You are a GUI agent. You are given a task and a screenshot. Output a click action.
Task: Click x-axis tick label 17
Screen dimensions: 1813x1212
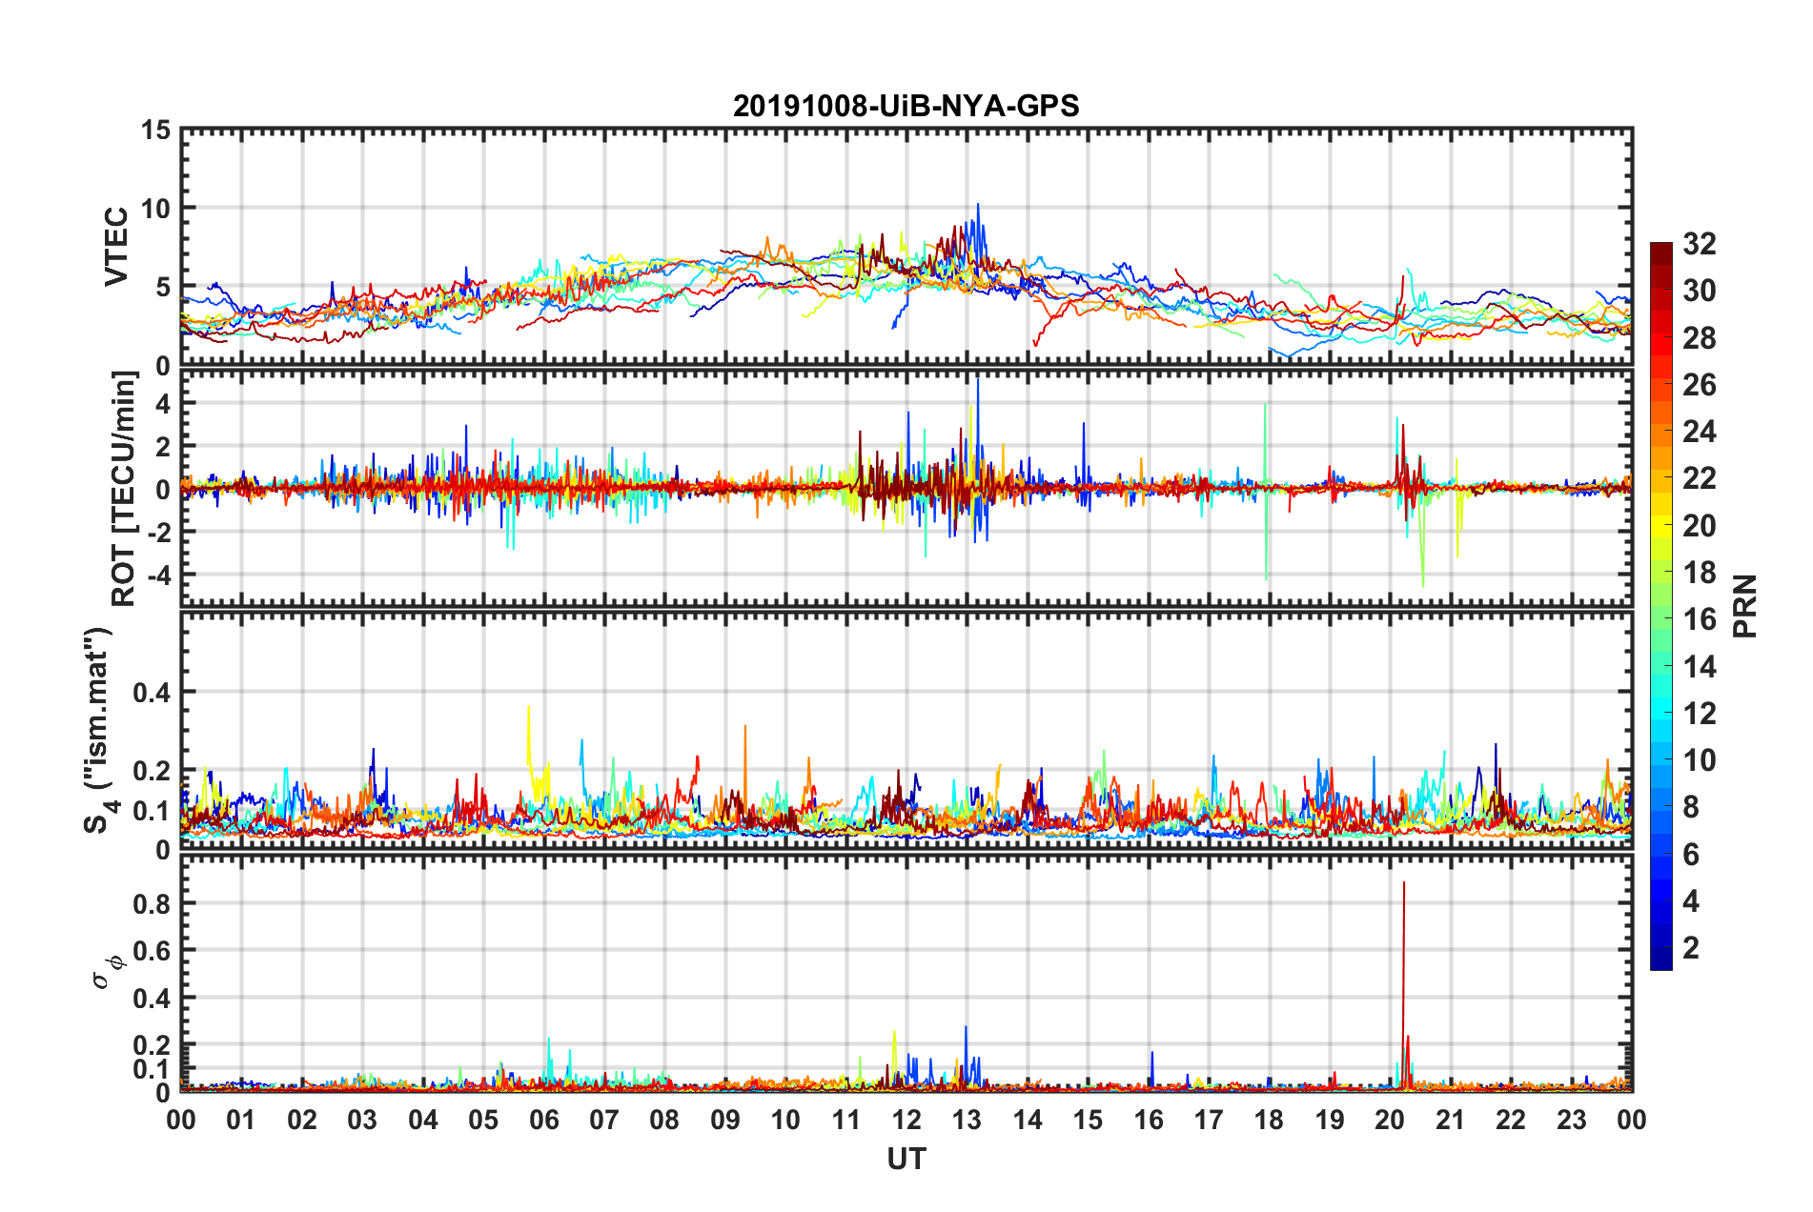point(1209,1120)
